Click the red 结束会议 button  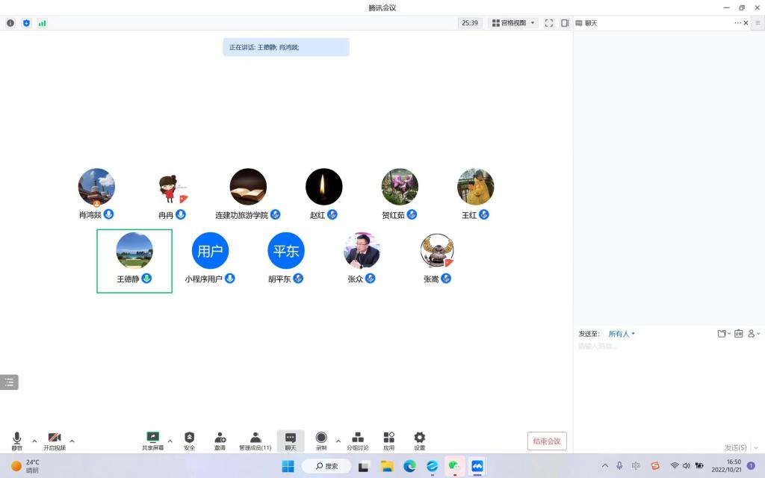click(x=547, y=441)
